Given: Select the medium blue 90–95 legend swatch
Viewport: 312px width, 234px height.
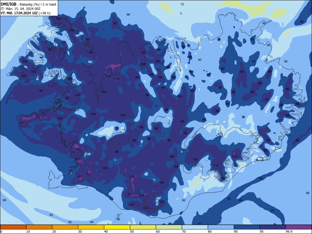Looking at the screenshot, I should [247, 227].
